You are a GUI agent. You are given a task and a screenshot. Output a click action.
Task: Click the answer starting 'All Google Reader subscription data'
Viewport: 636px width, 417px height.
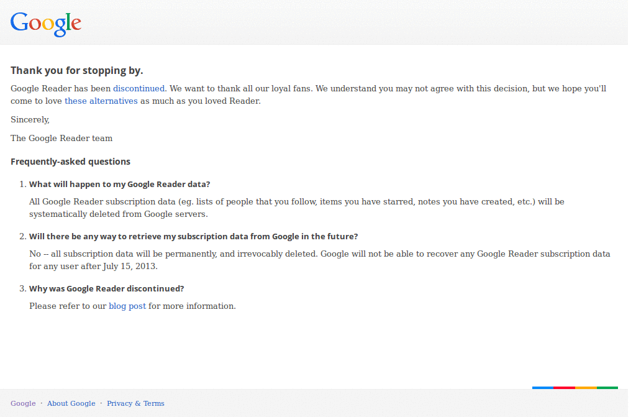click(296, 208)
